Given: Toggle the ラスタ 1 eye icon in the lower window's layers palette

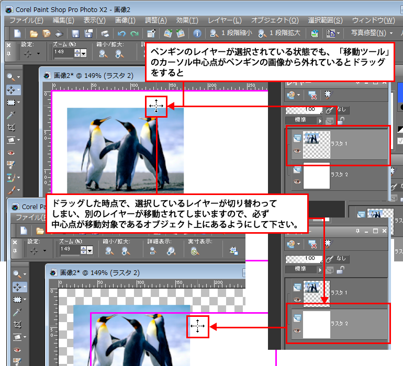Looking at the screenshot, I should click(297, 300).
